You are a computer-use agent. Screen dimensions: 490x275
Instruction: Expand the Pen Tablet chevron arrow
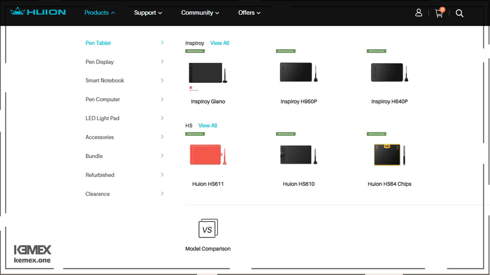click(162, 43)
